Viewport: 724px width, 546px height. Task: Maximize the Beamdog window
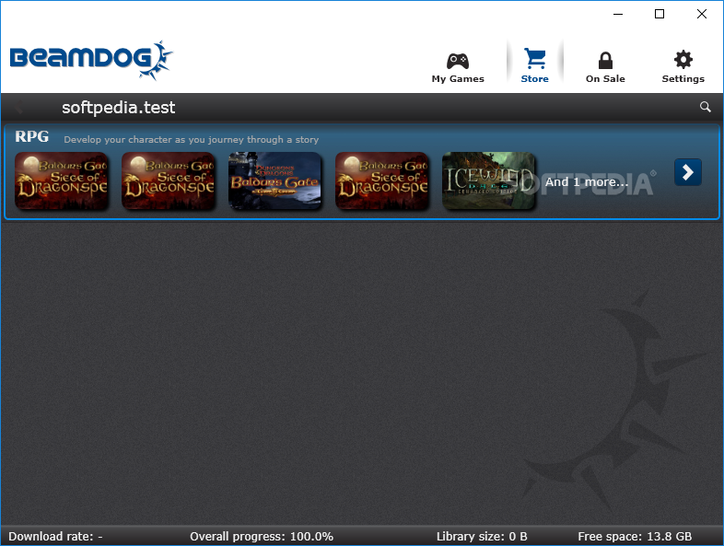(660, 14)
